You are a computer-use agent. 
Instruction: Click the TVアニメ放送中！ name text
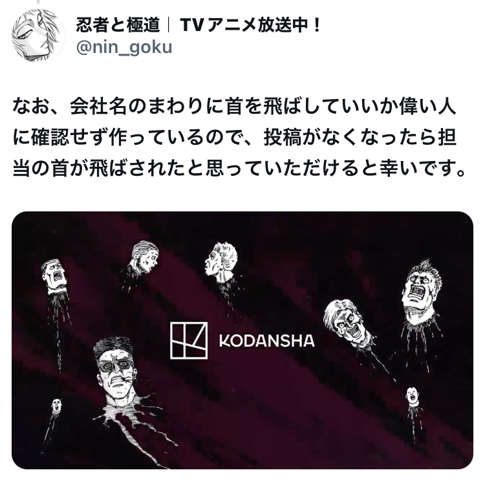250,25
